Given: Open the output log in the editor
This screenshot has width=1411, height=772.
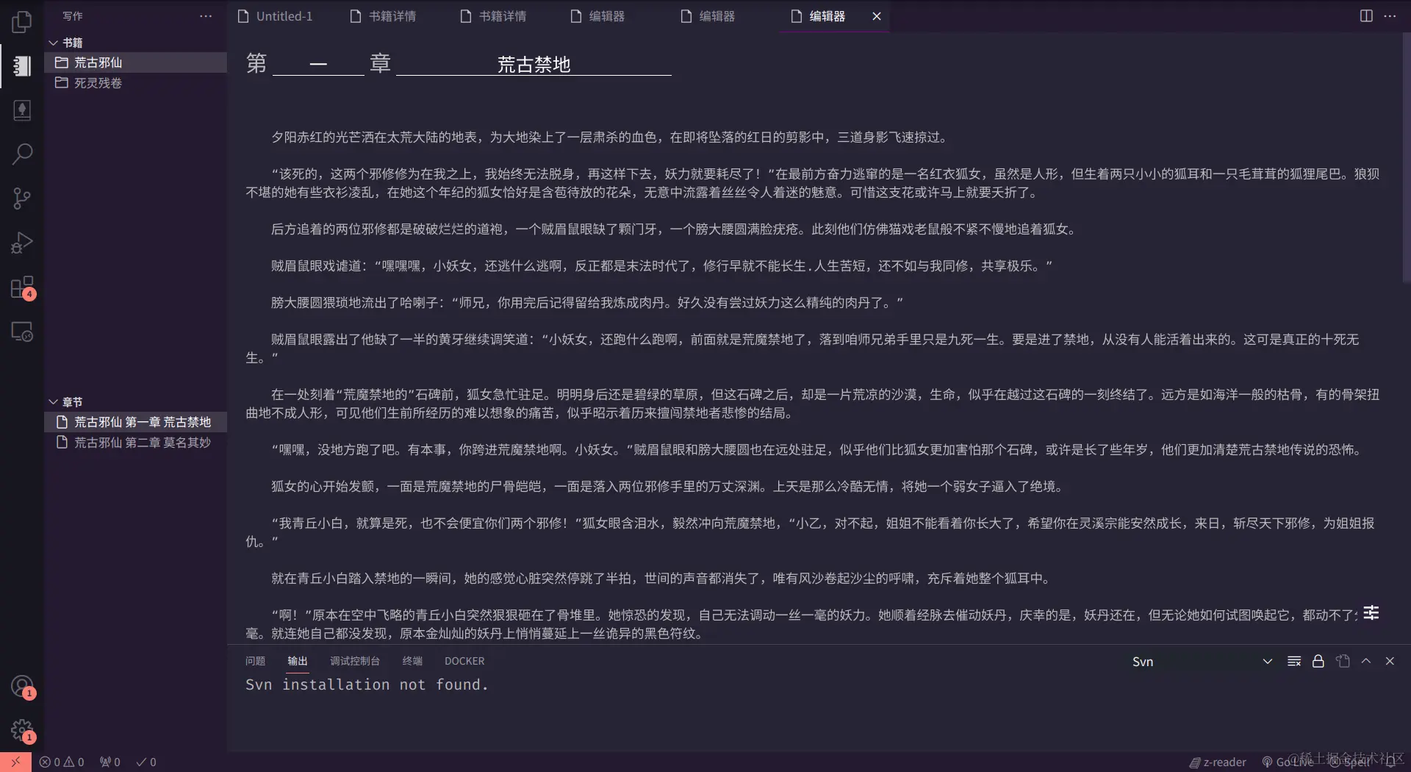Looking at the screenshot, I should 1343,662.
